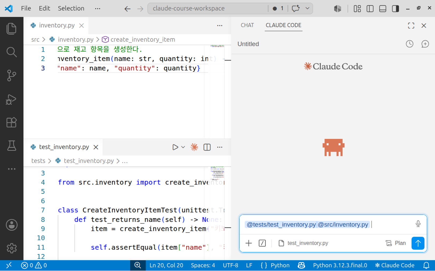Toggle the Plan mode button

[396, 243]
